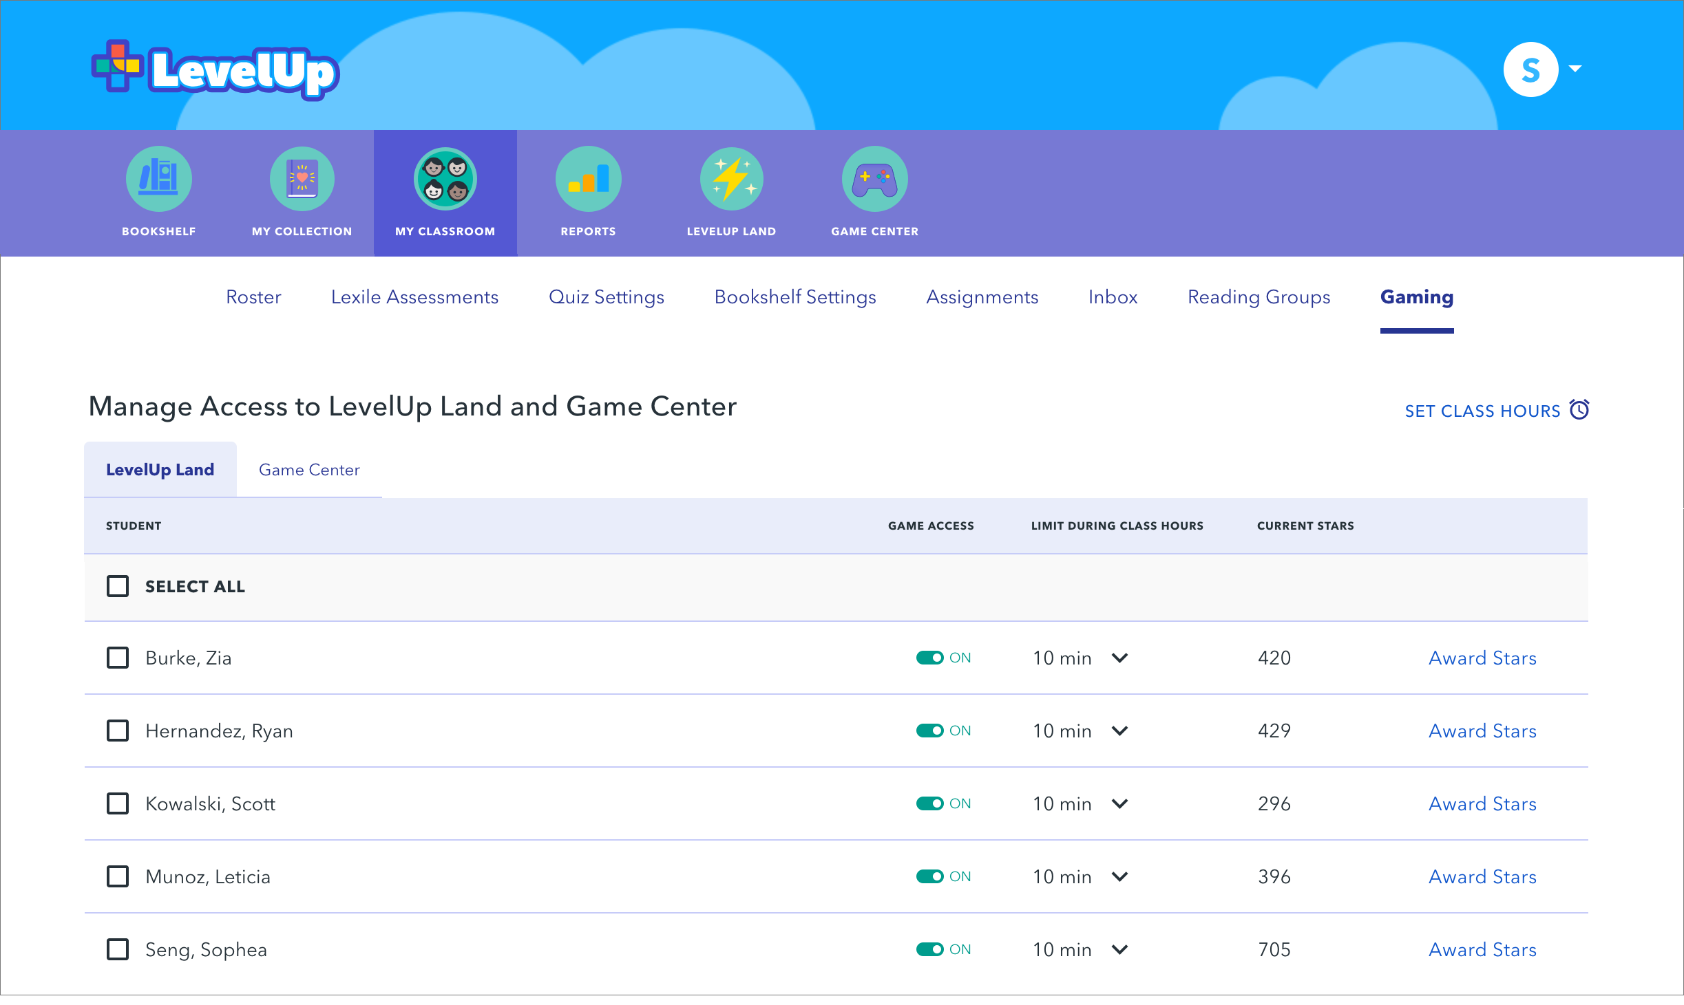Click the LevelUp logo
This screenshot has height=1005, width=1684.
tap(215, 70)
